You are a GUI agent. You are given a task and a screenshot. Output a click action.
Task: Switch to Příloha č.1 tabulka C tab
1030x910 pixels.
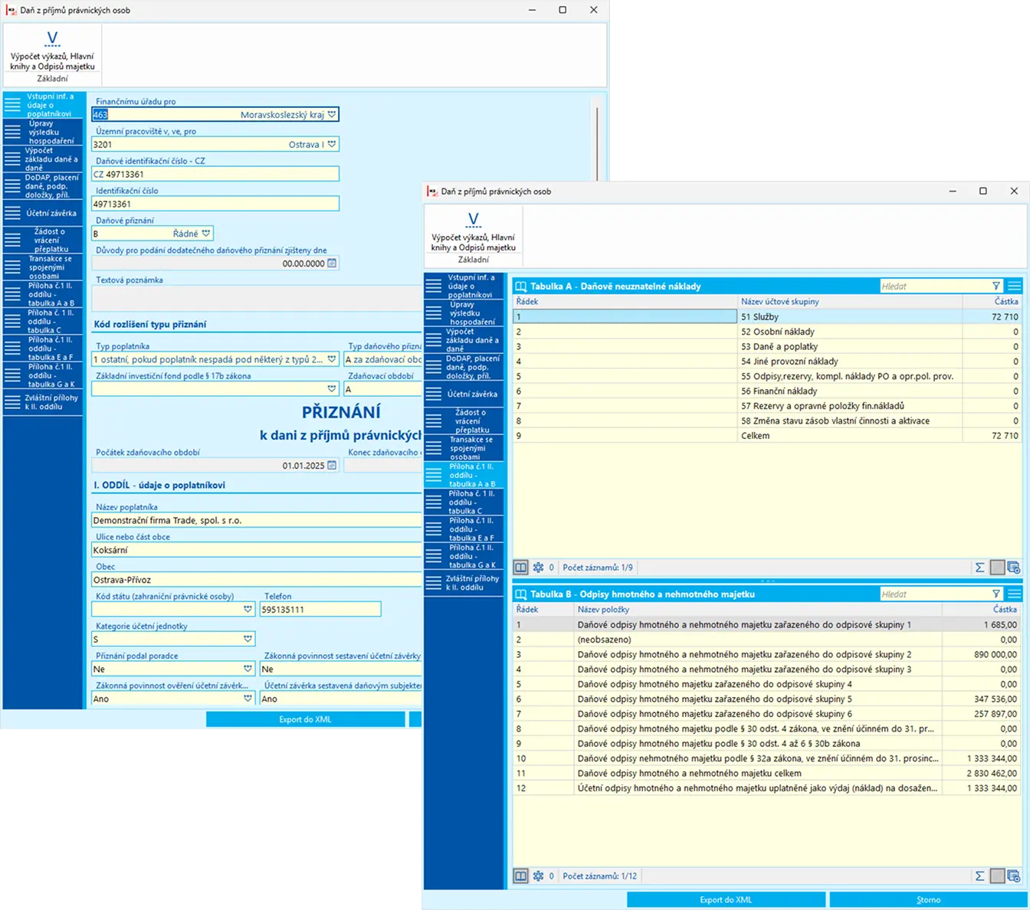tap(464, 502)
